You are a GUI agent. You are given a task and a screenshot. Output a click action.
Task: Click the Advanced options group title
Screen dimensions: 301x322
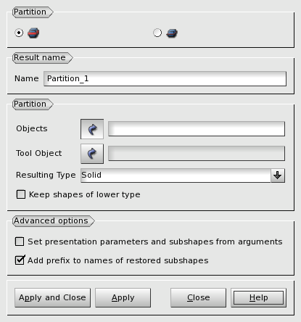51,221
